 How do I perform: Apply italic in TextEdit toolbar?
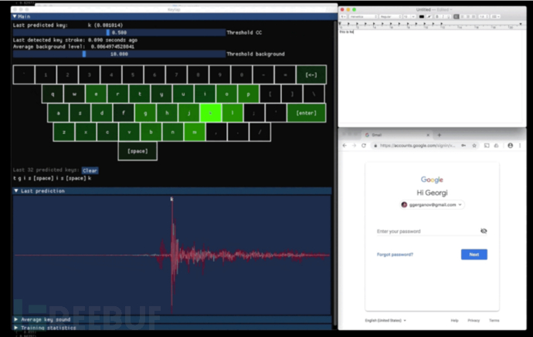pyautogui.click(x=443, y=17)
